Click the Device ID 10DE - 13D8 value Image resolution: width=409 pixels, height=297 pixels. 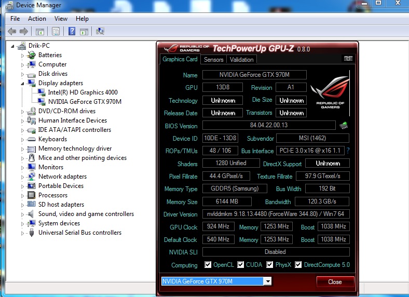pyautogui.click(x=220, y=138)
